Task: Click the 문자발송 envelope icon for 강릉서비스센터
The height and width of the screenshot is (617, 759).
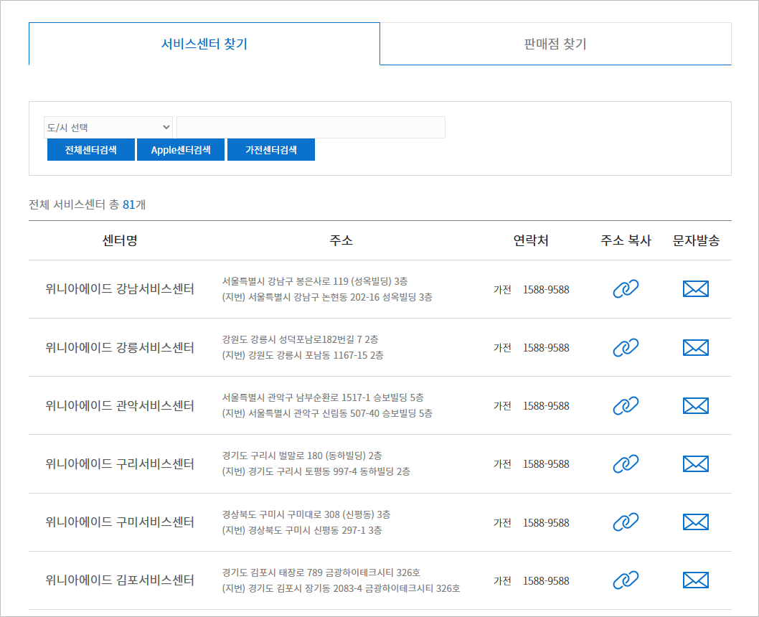Action: [x=695, y=347]
